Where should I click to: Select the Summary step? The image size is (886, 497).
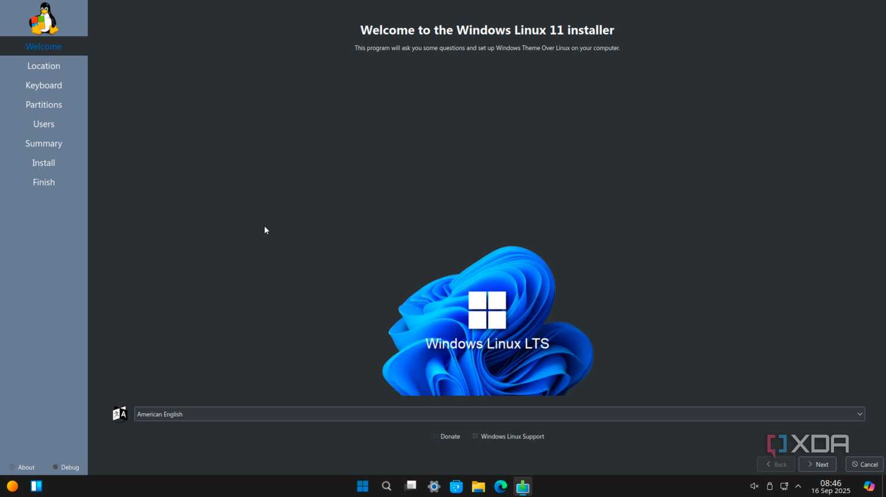coord(44,143)
